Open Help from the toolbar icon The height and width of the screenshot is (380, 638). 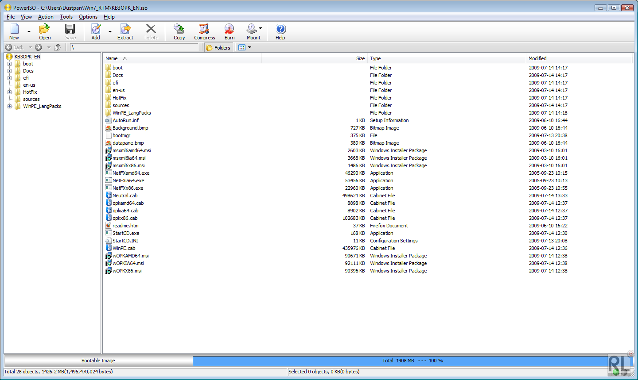(280, 29)
